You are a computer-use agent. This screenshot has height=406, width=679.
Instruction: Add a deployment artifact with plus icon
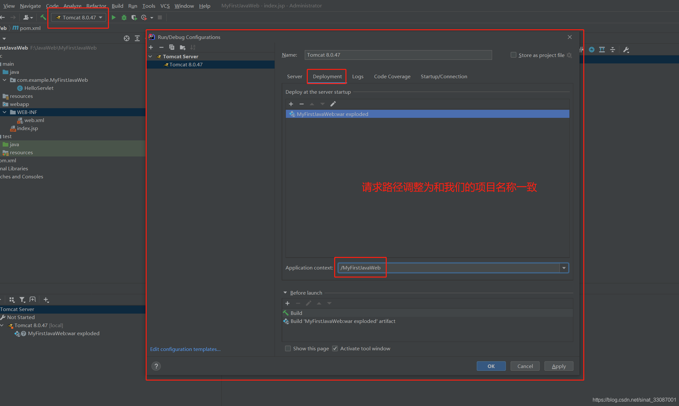click(291, 104)
